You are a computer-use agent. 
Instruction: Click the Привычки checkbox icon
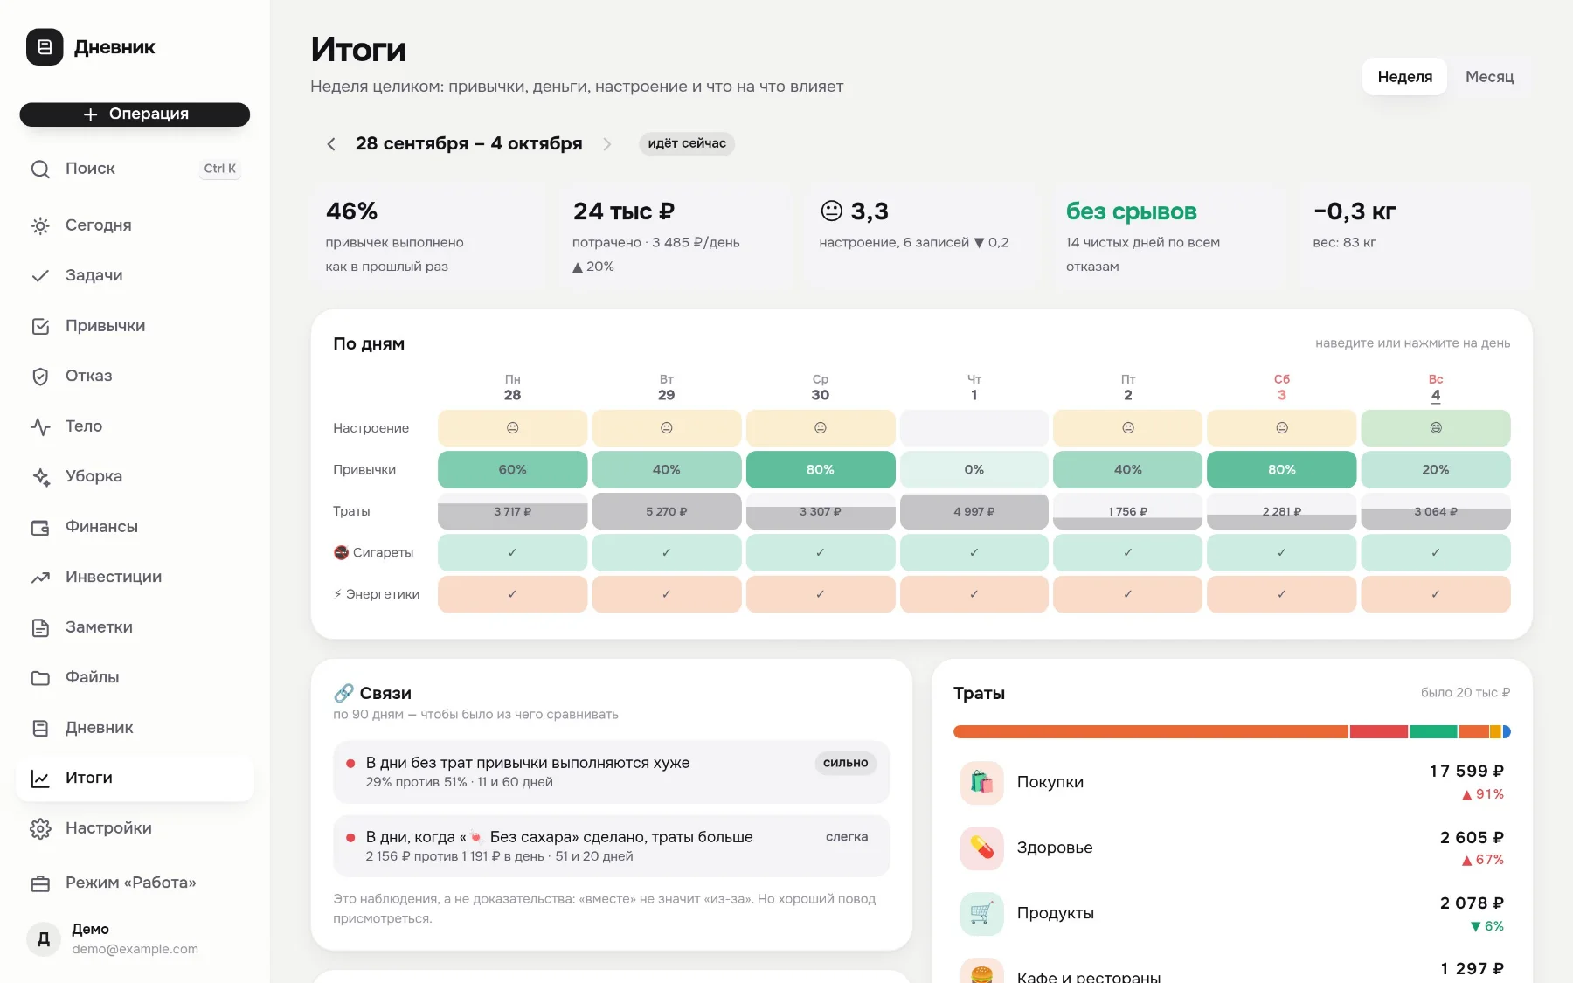coord(40,326)
